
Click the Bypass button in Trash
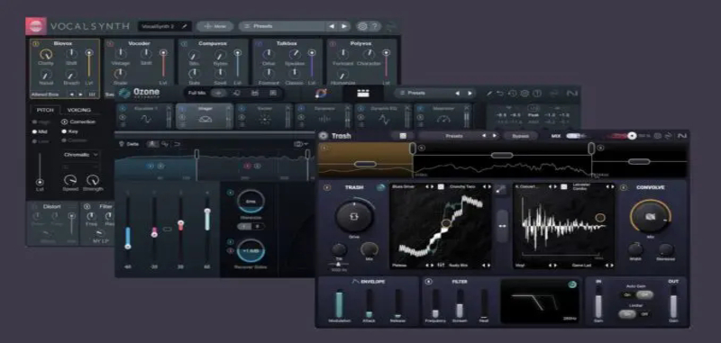tap(521, 136)
